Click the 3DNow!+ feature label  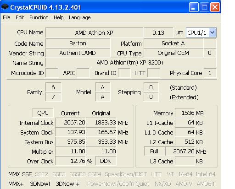point(67,184)
